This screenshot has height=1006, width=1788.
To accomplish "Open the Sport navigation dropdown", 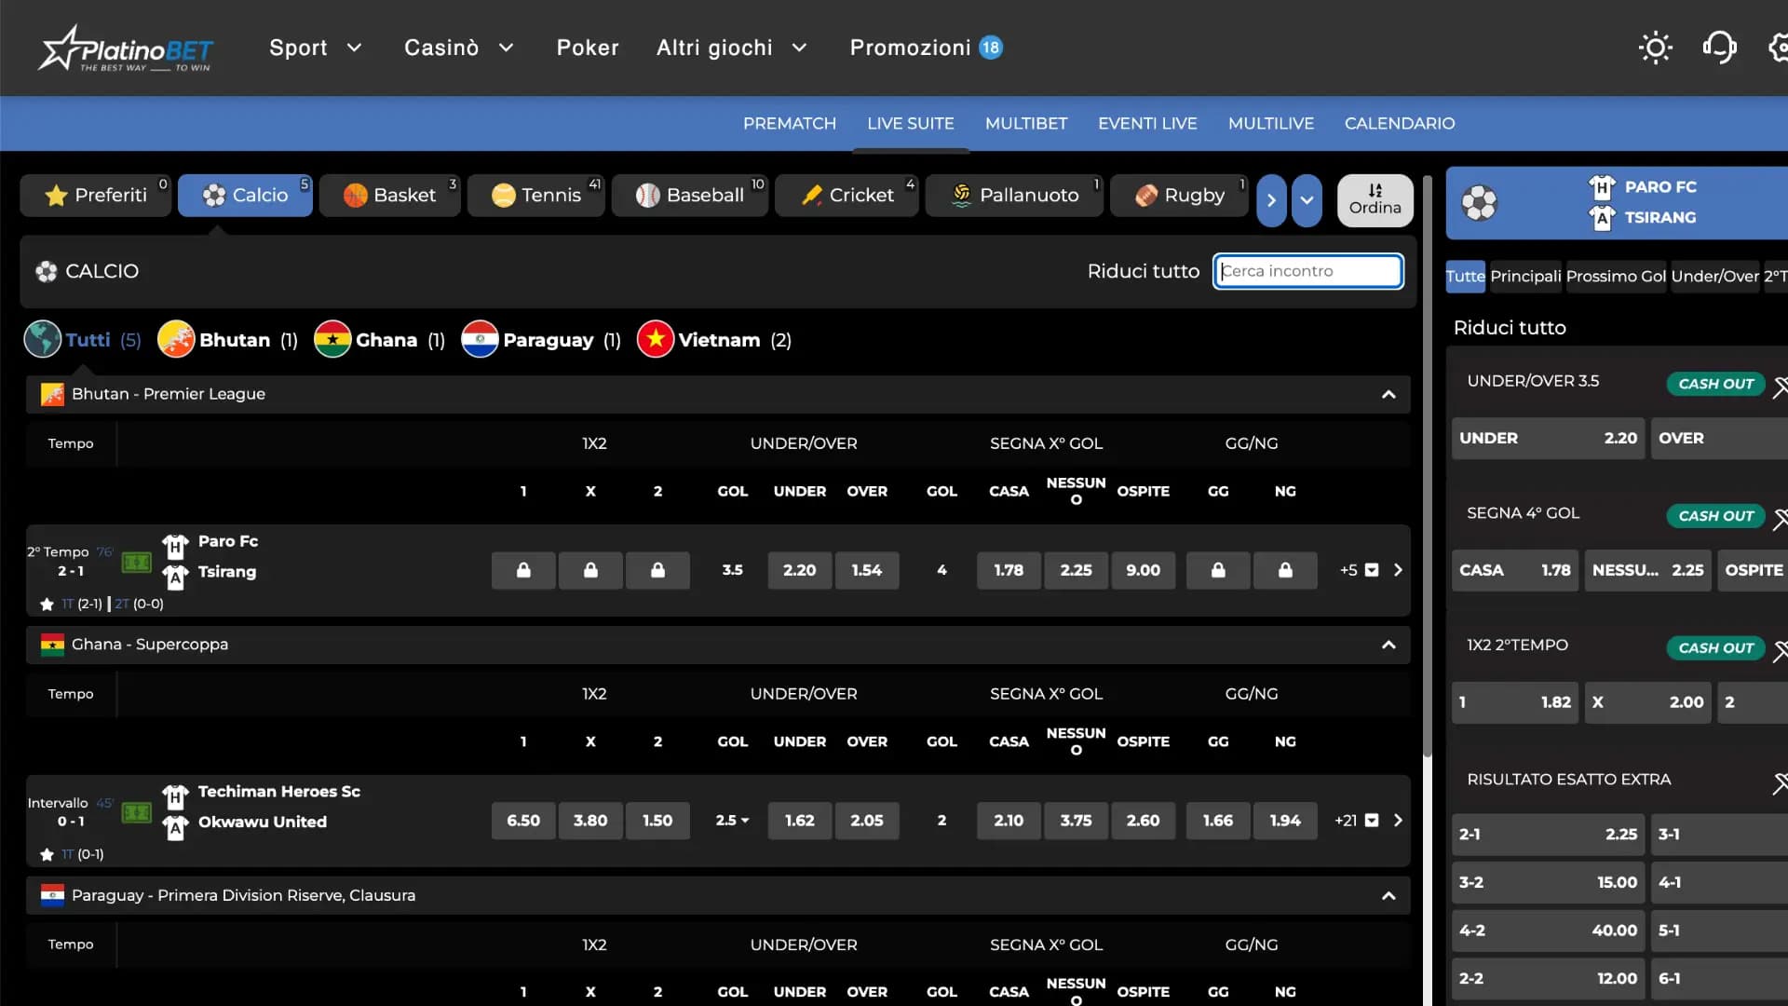I will pos(315,47).
